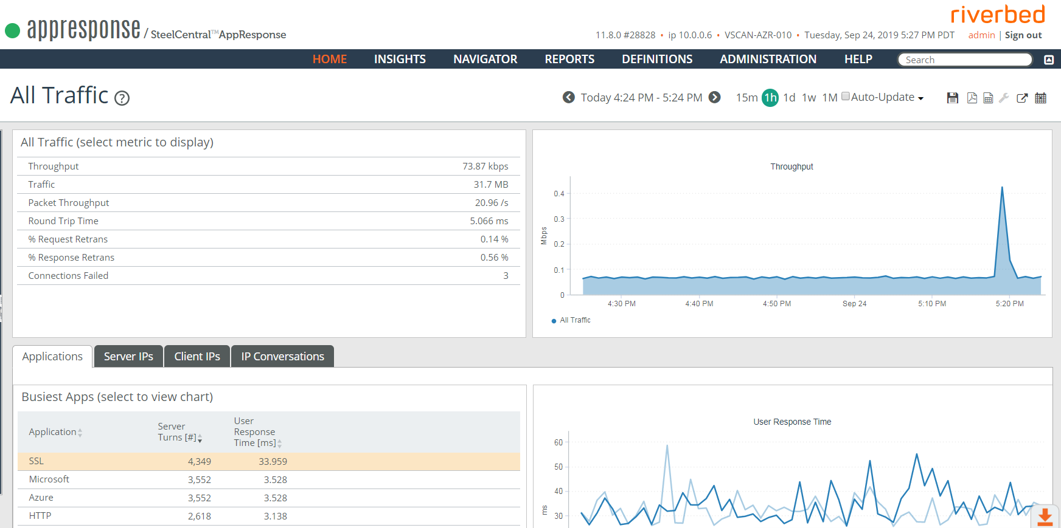Click the appresponse logo text

[x=83, y=29]
